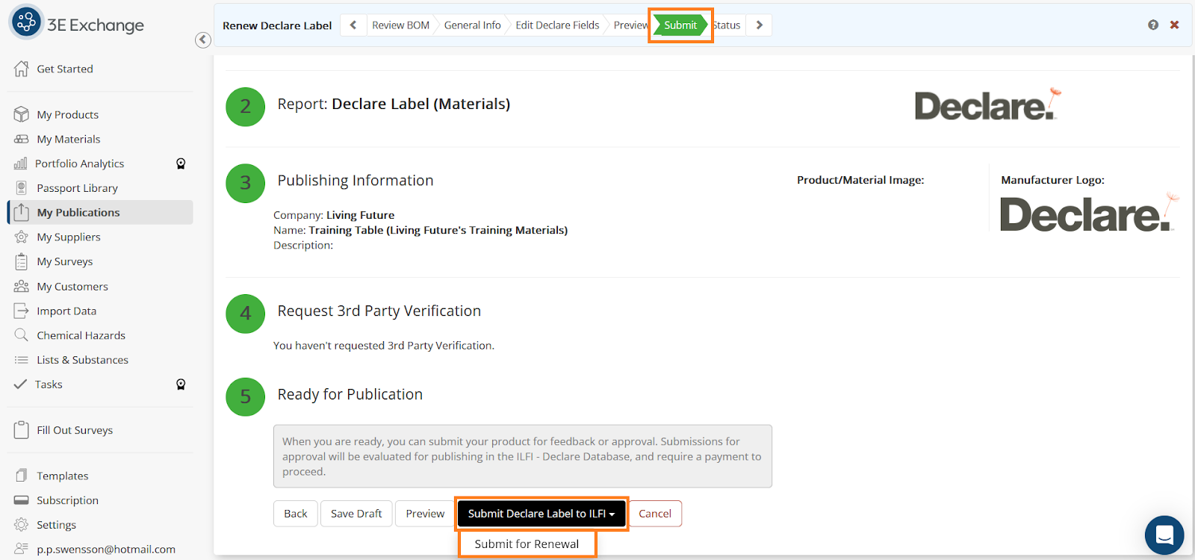
Task: Click the Training Table product name text
Action: tap(438, 230)
